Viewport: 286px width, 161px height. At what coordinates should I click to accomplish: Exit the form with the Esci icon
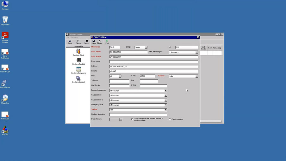[107, 42]
